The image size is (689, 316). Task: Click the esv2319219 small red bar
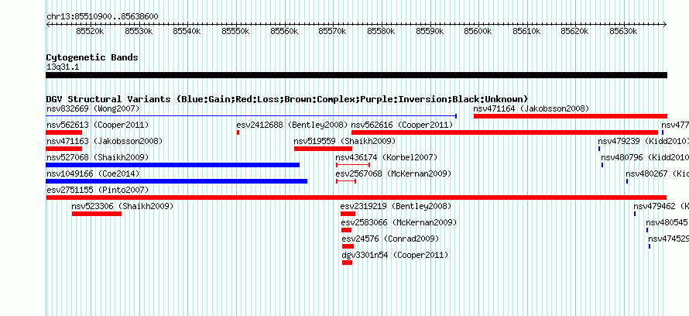coord(348,214)
